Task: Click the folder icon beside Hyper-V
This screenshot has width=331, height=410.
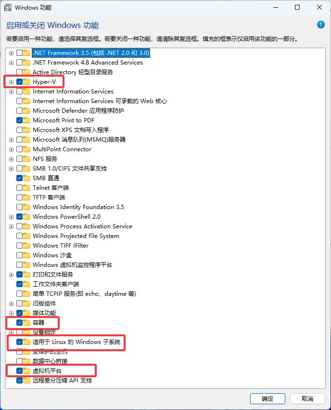Action: [26, 81]
